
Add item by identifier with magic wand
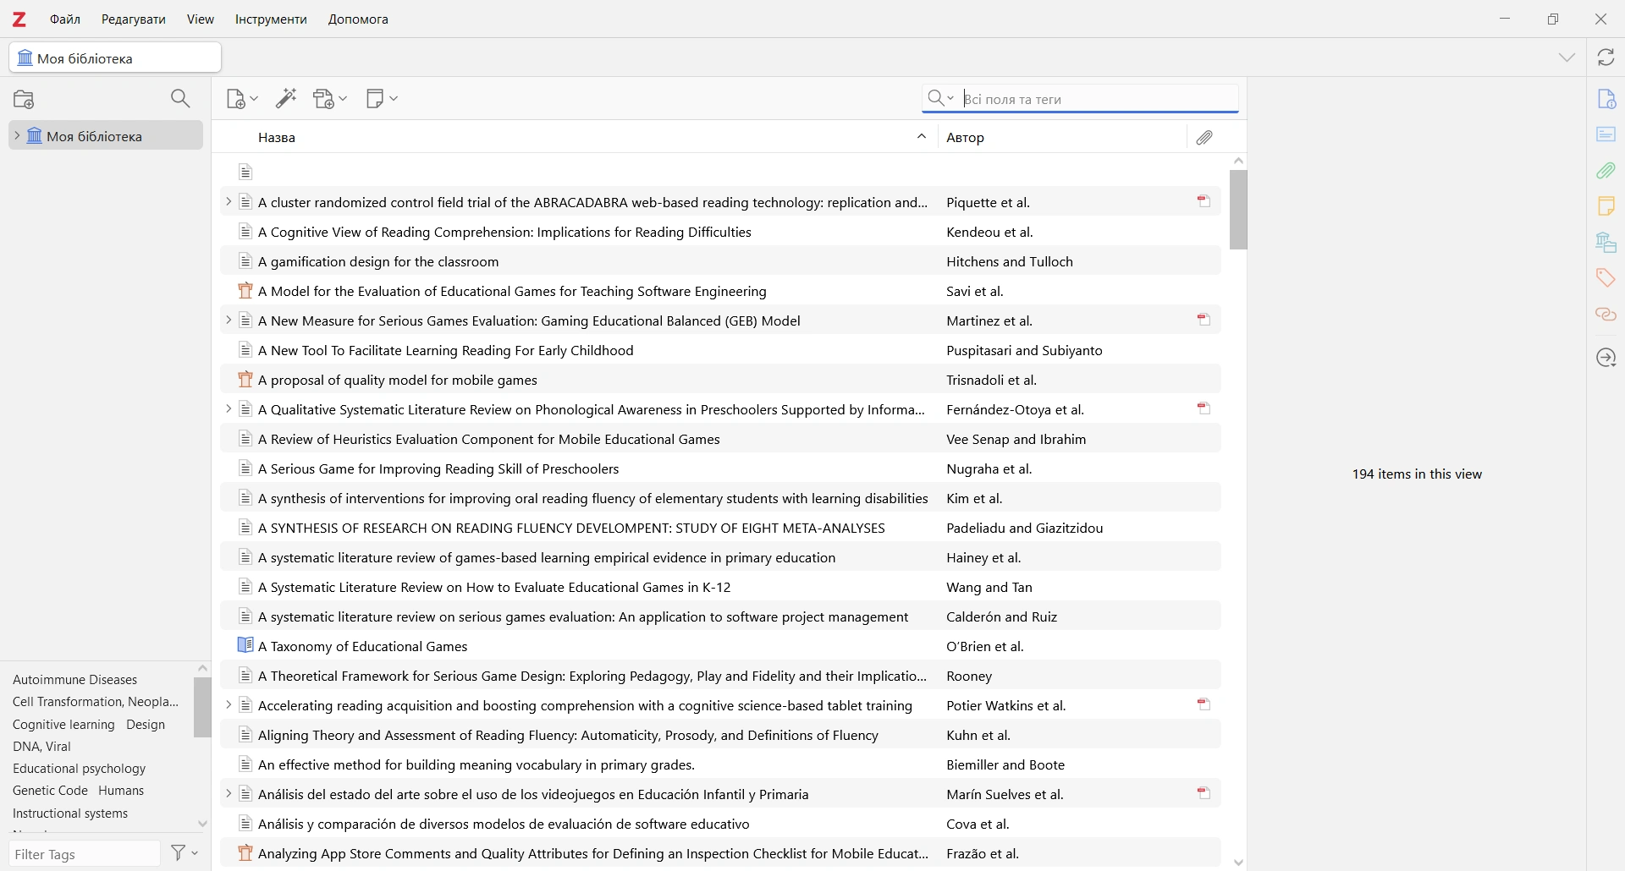tap(286, 100)
